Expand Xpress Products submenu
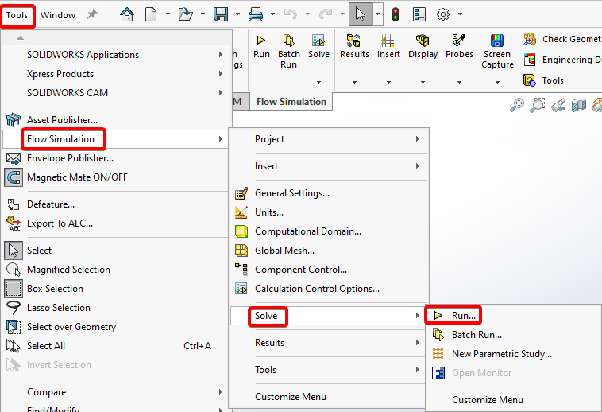 click(x=117, y=74)
